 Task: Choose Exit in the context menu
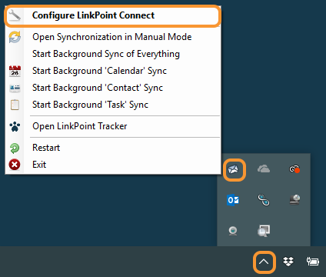tap(113, 165)
